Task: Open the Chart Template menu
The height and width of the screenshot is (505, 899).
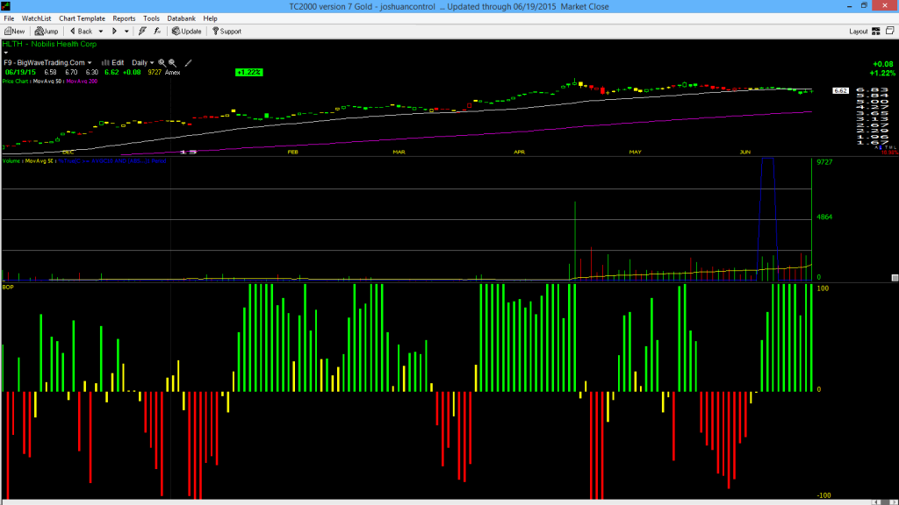Action: (82, 18)
